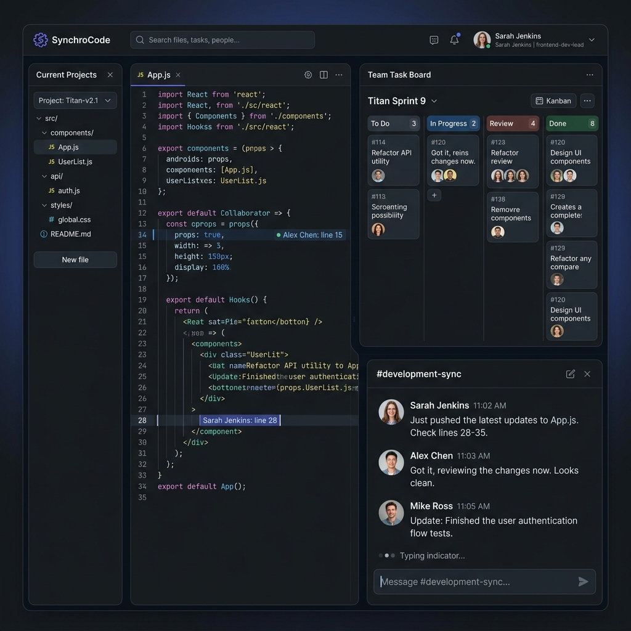The width and height of the screenshot is (631, 631).
Task: Open task #114 Refactor API utility
Action: (x=393, y=160)
